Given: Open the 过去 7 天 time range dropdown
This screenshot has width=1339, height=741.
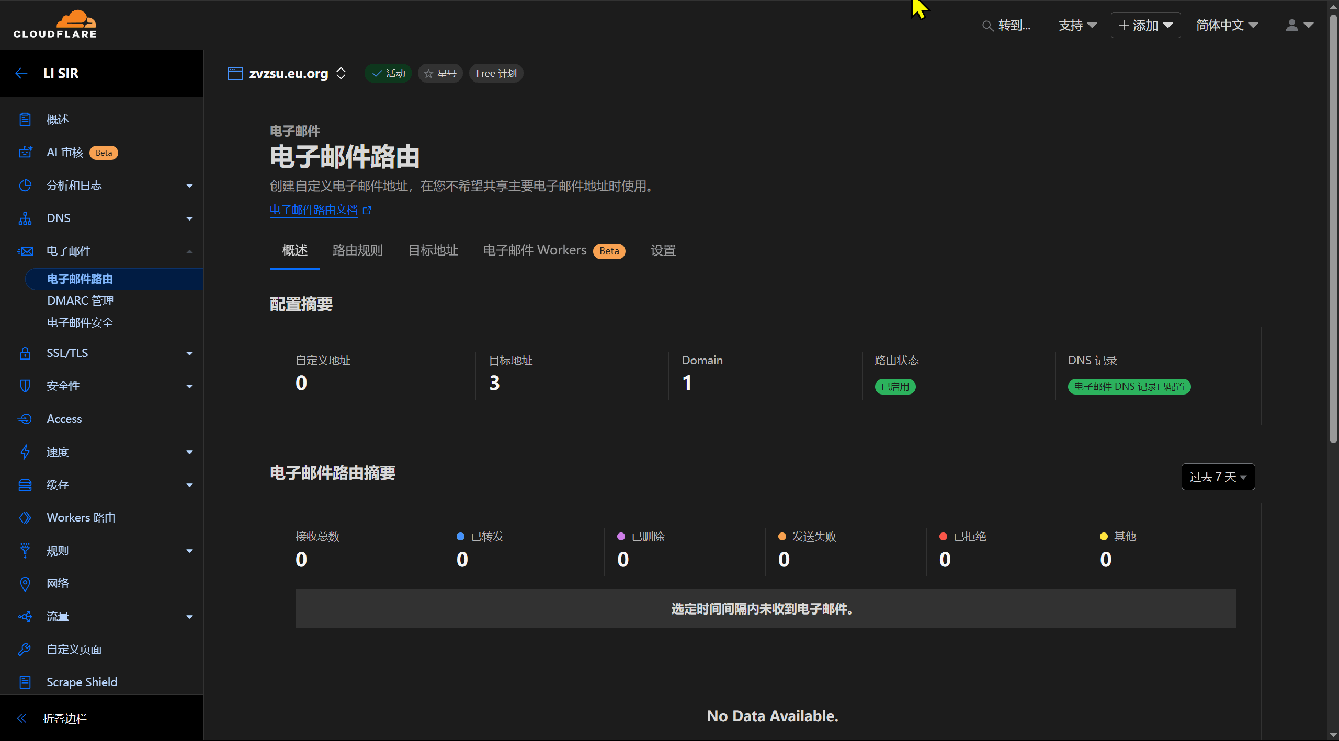Looking at the screenshot, I should pyautogui.click(x=1218, y=477).
